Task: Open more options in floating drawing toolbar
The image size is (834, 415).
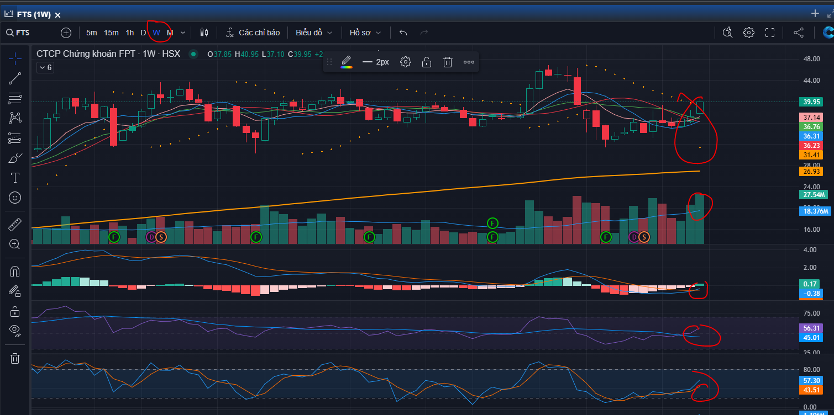Action: (x=469, y=62)
